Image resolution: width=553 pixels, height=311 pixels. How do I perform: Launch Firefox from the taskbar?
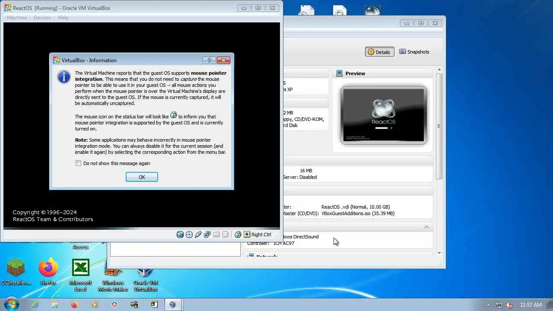[75, 305]
